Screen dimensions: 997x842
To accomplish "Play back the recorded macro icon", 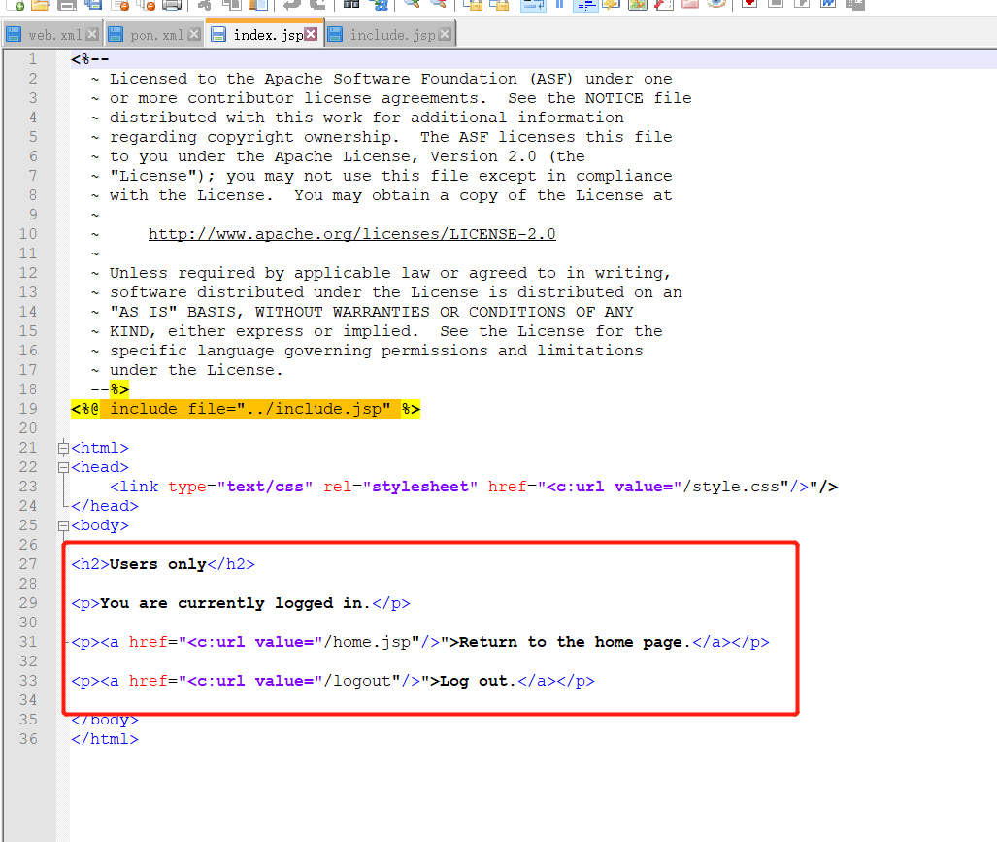I will tap(802, 4).
